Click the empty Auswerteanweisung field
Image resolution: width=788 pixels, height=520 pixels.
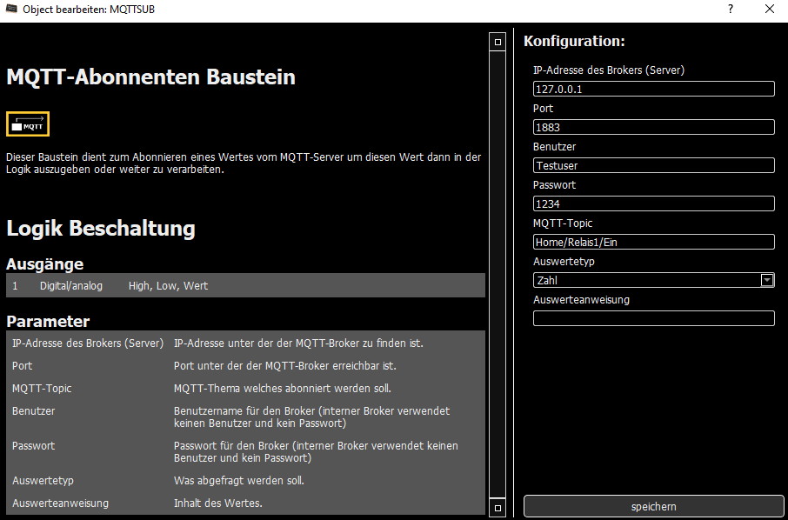[x=653, y=318]
